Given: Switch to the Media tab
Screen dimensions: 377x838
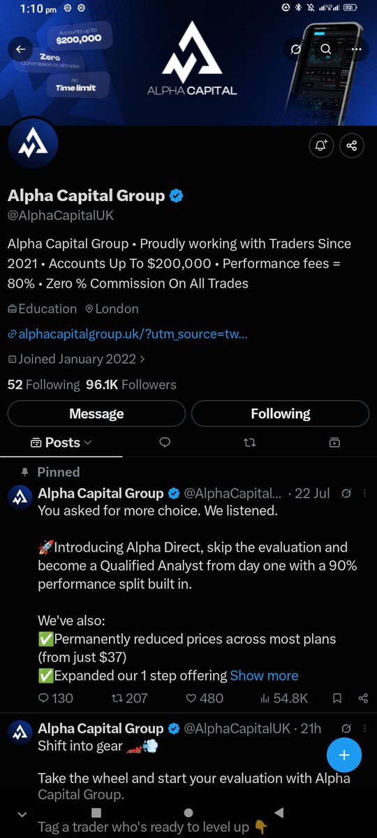Looking at the screenshot, I should pos(334,442).
